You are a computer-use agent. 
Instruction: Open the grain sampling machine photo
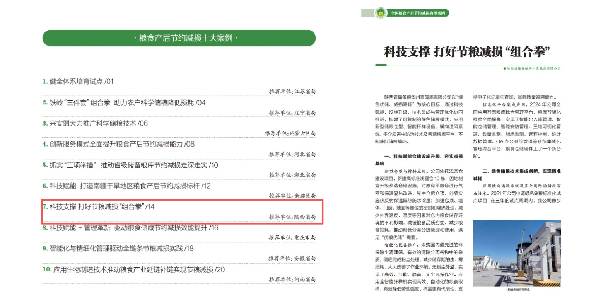point(517,254)
